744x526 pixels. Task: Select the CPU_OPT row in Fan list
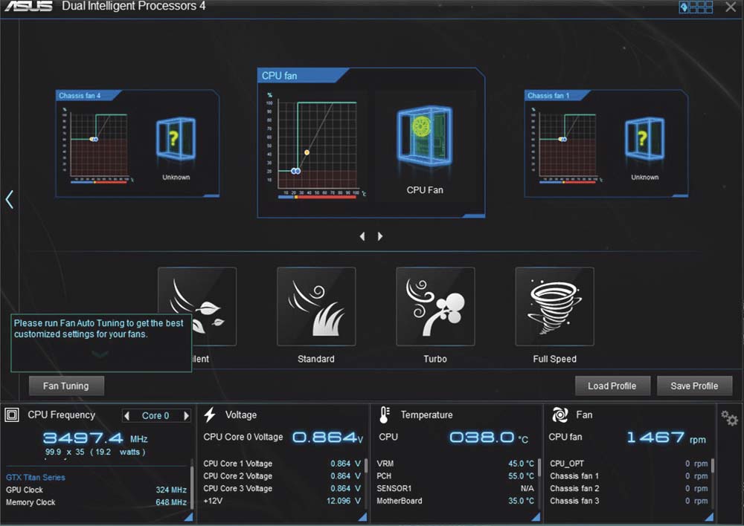click(x=629, y=464)
